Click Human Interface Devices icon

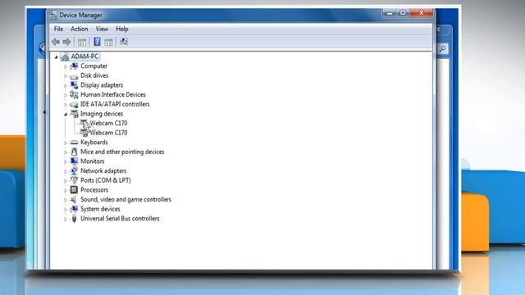point(74,95)
